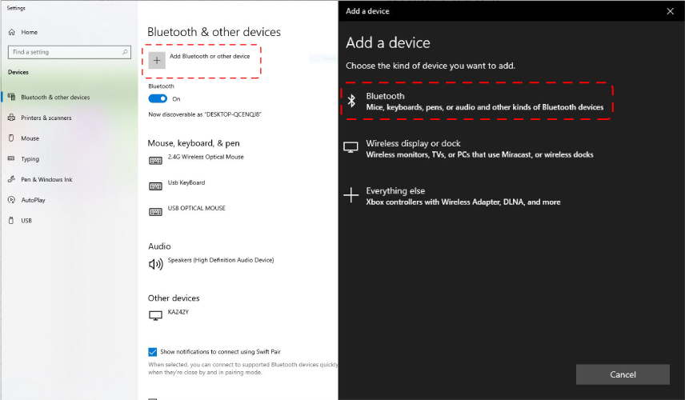The height and width of the screenshot is (400, 685).
Task: Click the USB OPTICAL MOUSE device icon
Action: [155, 212]
